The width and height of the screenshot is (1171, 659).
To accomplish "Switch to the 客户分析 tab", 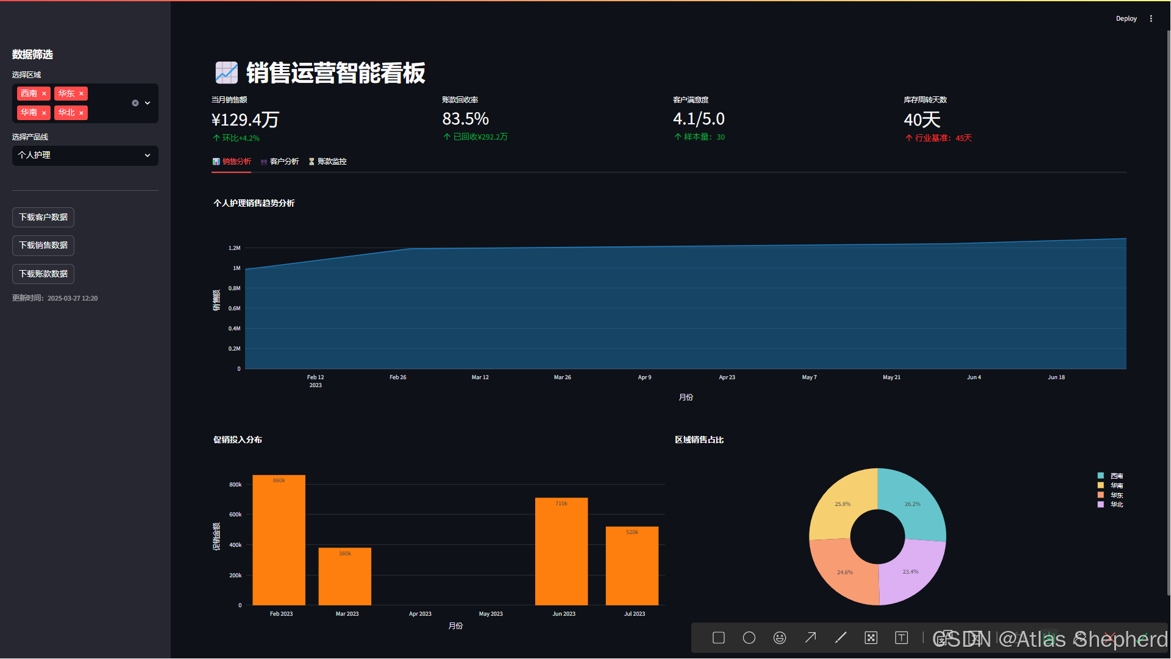I will (280, 162).
